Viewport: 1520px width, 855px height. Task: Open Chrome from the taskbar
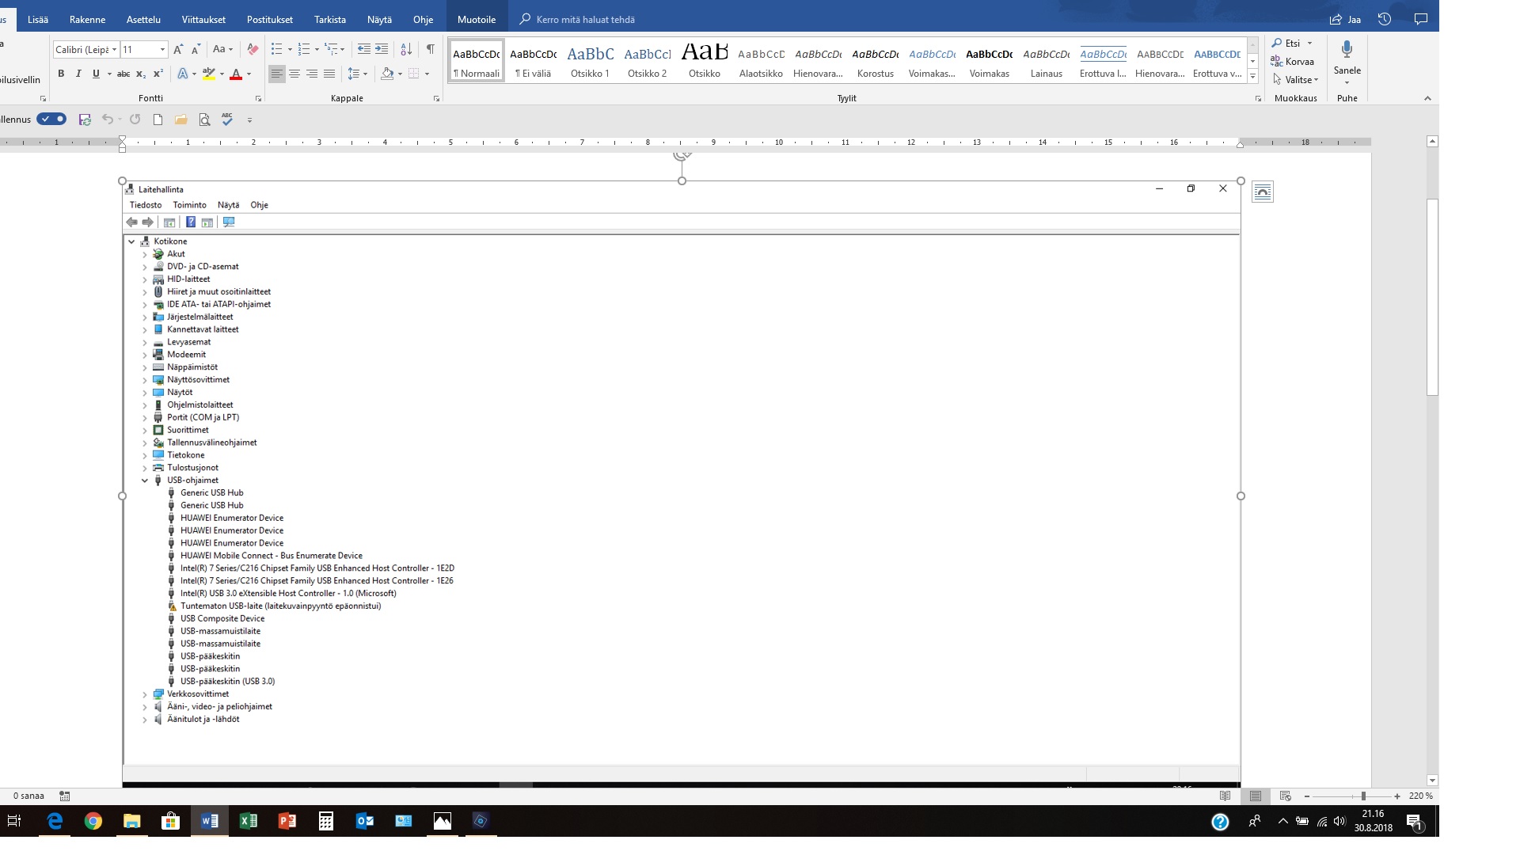click(x=93, y=821)
